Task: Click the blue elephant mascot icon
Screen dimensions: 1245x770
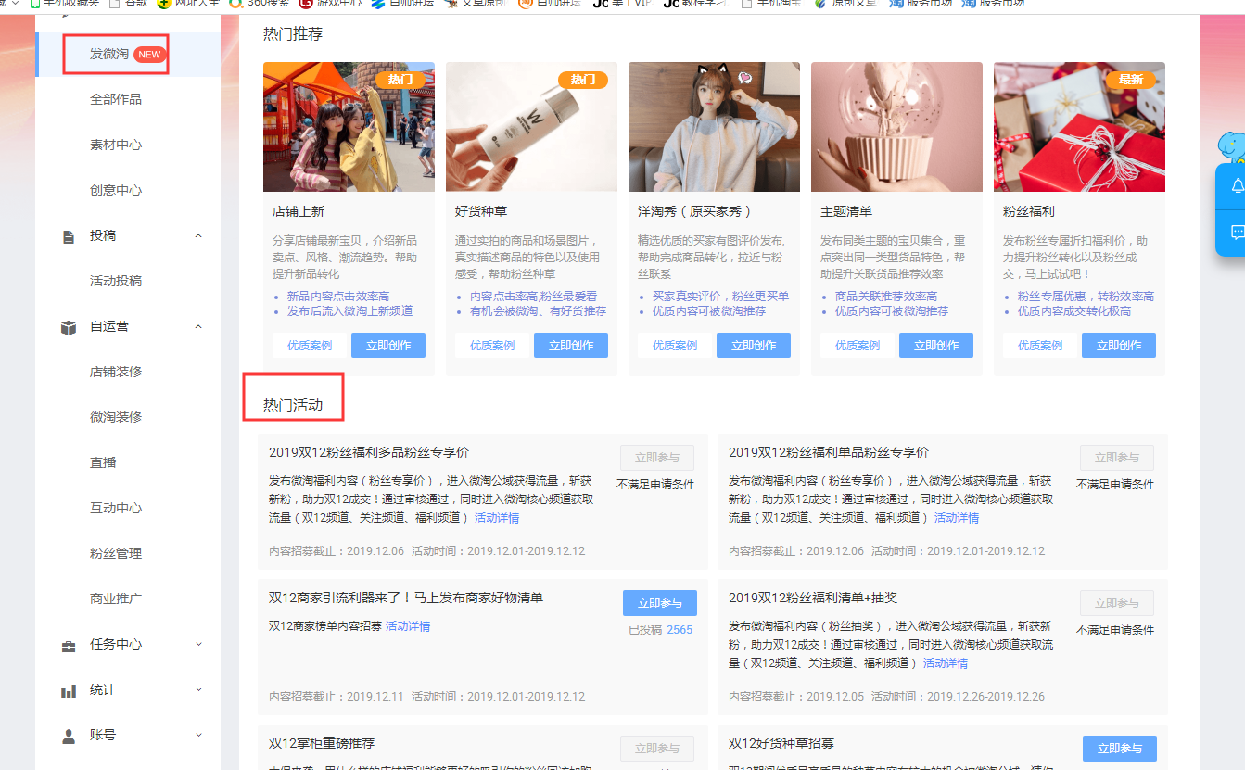Action: (1231, 148)
